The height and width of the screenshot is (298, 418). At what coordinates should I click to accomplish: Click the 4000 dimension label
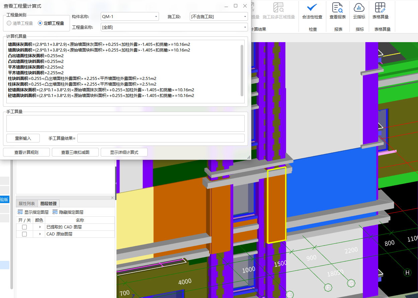(185, 282)
